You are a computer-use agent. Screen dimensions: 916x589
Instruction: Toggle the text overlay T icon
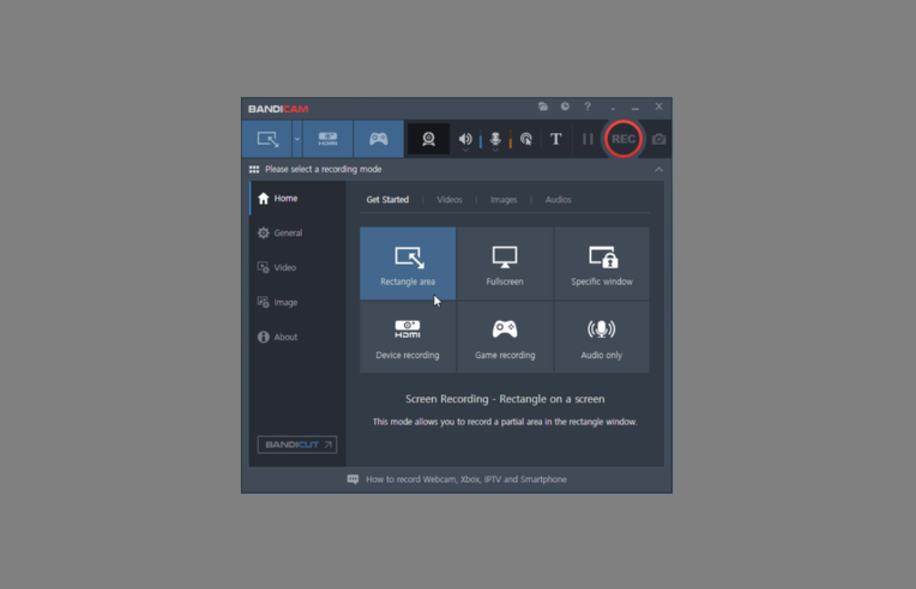pyautogui.click(x=556, y=139)
